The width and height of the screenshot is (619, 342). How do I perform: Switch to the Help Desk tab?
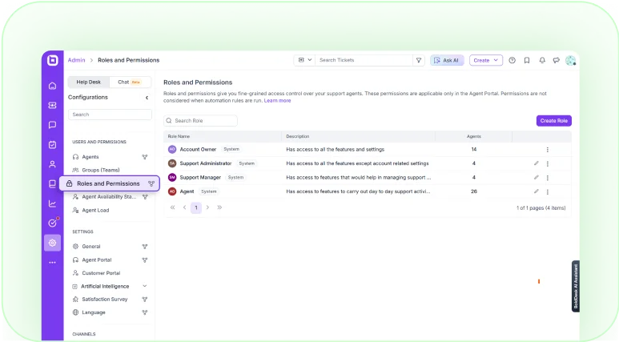[x=88, y=82]
